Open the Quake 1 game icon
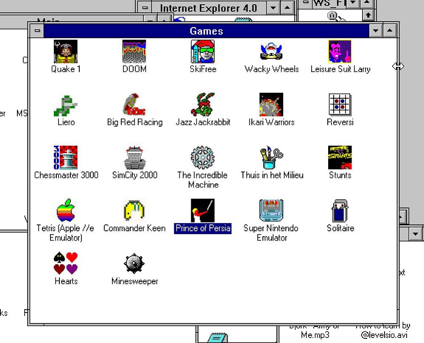 point(66,51)
